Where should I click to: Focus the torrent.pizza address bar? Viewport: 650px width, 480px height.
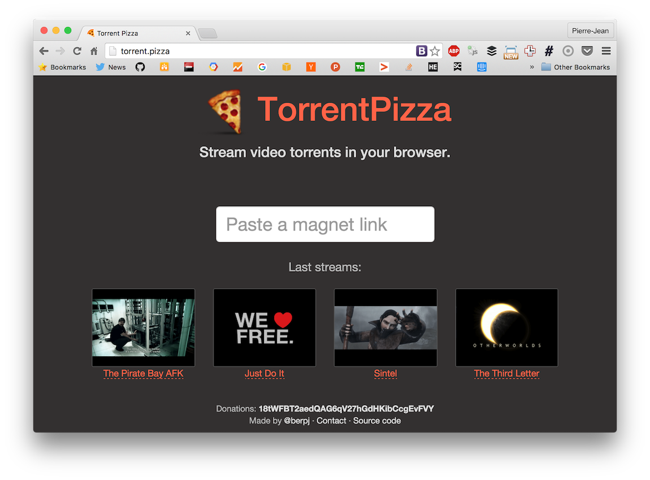265,51
